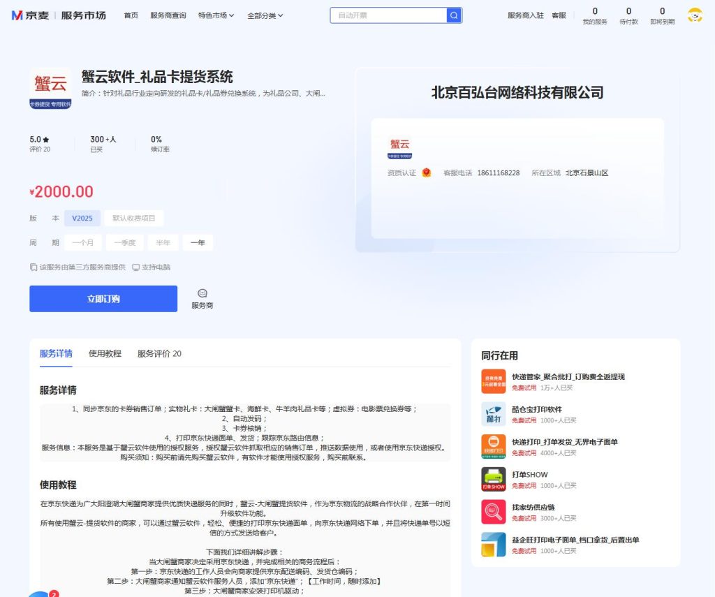Open 服务商查询 page

[x=168, y=15]
